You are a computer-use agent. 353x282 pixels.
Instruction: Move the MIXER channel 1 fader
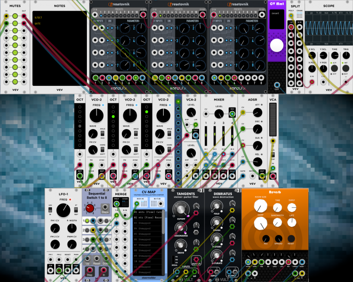coord(206,136)
